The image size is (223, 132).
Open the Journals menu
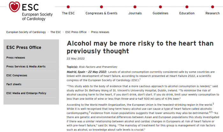point(135,13)
